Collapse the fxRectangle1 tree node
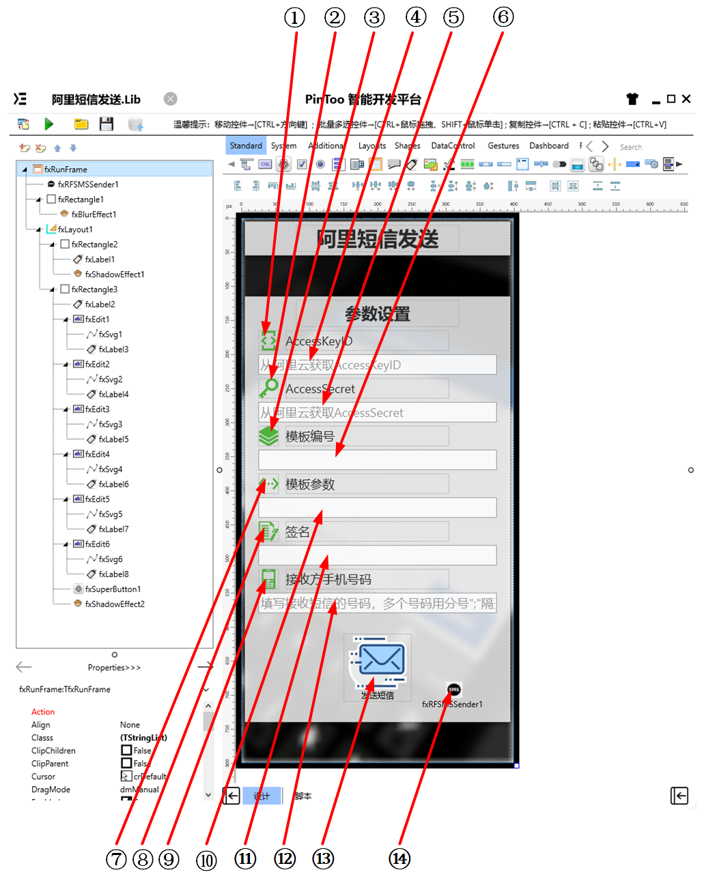This screenshot has width=702, height=883. (x=38, y=199)
